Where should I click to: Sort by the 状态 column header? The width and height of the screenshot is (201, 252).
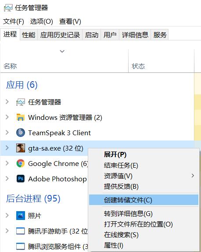point(138,66)
